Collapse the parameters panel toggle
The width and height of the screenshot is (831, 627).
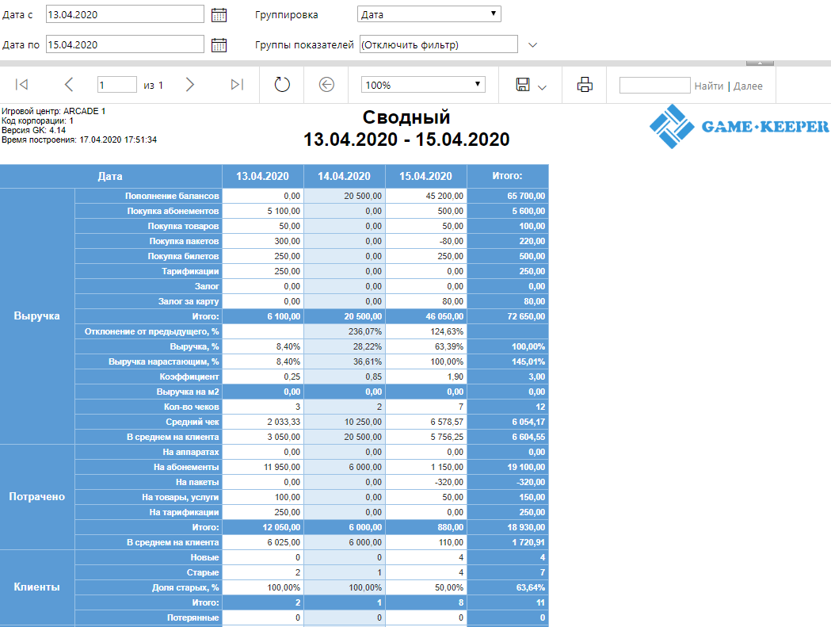(x=760, y=63)
